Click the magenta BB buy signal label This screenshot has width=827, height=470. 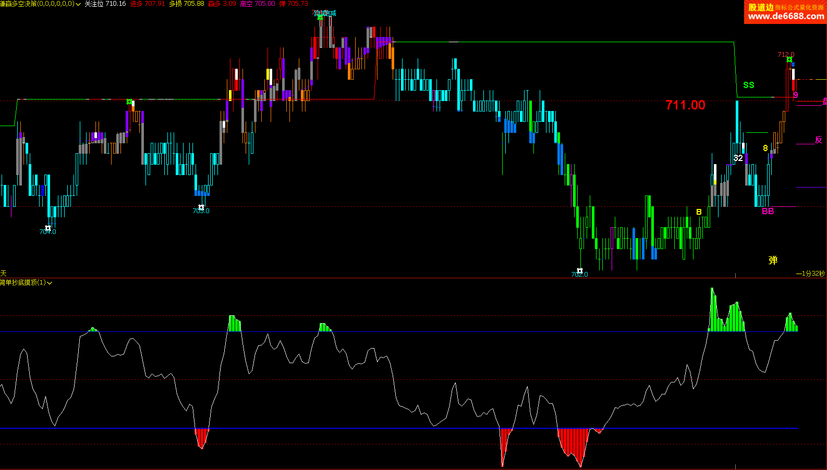[x=768, y=211]
